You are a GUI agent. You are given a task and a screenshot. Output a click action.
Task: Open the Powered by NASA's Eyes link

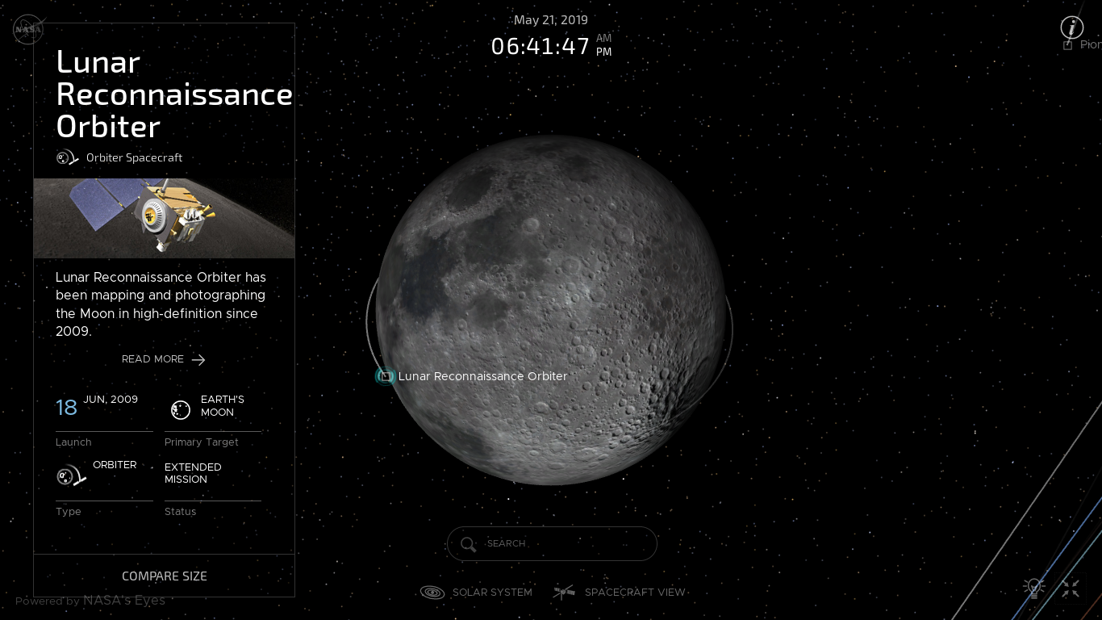coord(90,601)
